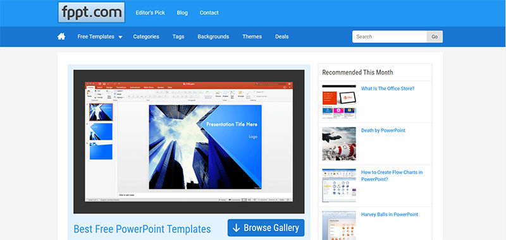Open the Tags menu item
Viewport: 506px width, 240px height.
tap(178, 37)
